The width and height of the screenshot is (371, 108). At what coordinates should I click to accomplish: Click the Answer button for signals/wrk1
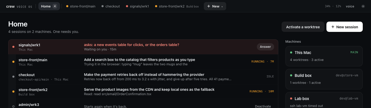pos(265,47)
